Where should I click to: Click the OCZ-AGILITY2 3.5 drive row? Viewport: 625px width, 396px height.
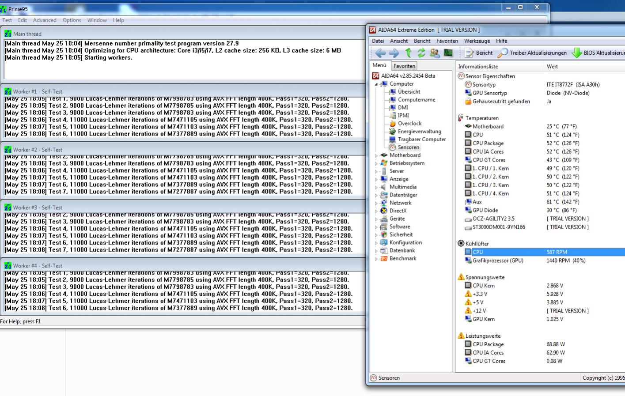tap(544, 219)
